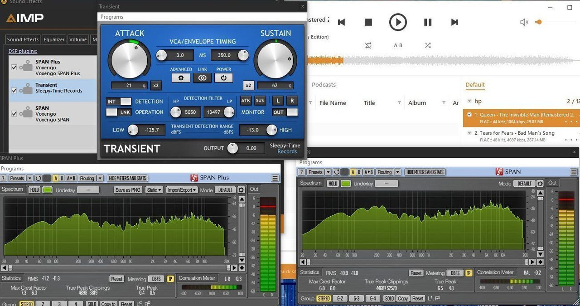
Task: Toggle the Power button in Transient plugin
Action: pyautogui.click(x=223, y=78)
